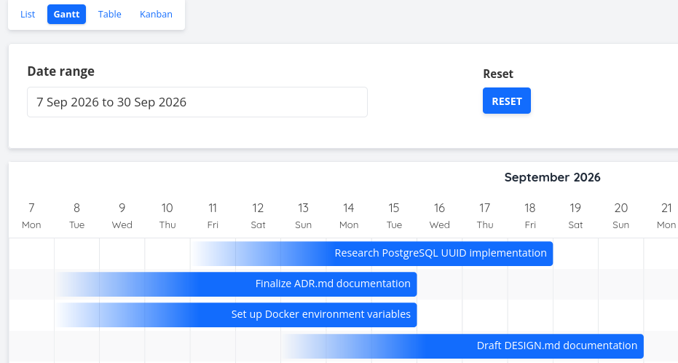Click the 18 Fri date header
The height and width of the screenshot is (363, 678).
pyautogui.click(x=530, y=216)
